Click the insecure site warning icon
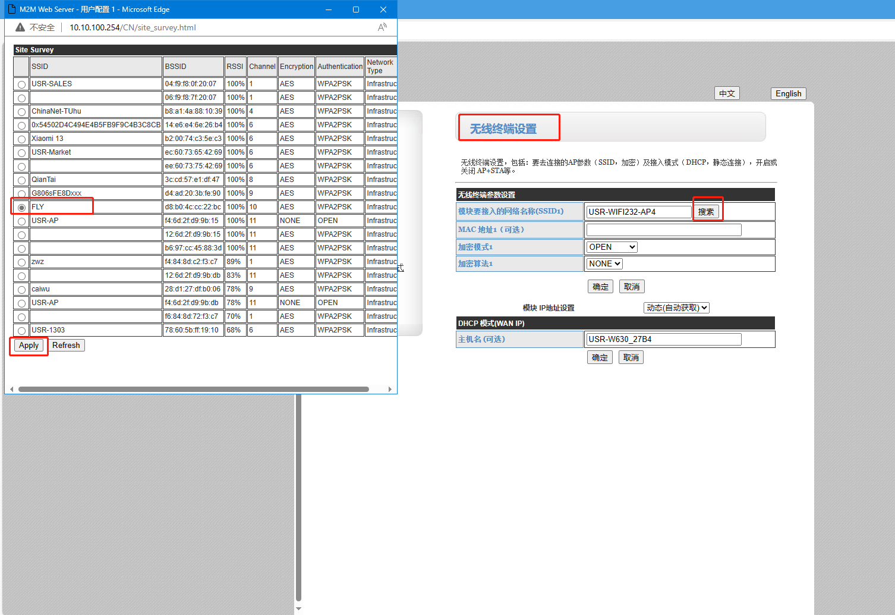 click(x=20, y=27)
